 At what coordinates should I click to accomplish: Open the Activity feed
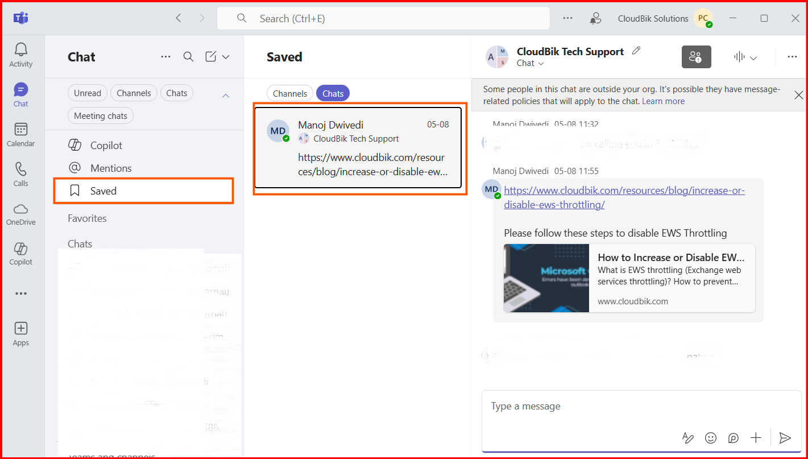pyautogui.click(x=20, y=54)
